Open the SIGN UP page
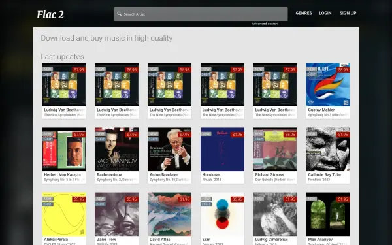 tap(348, 13)
